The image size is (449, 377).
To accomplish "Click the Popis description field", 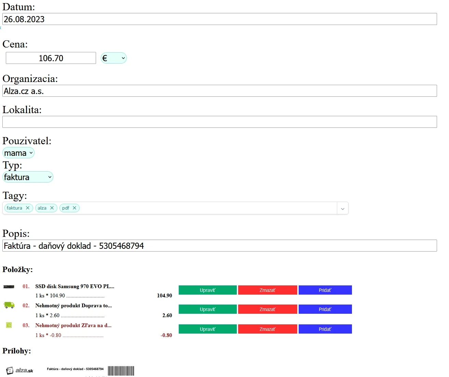I will coord(219,246).
